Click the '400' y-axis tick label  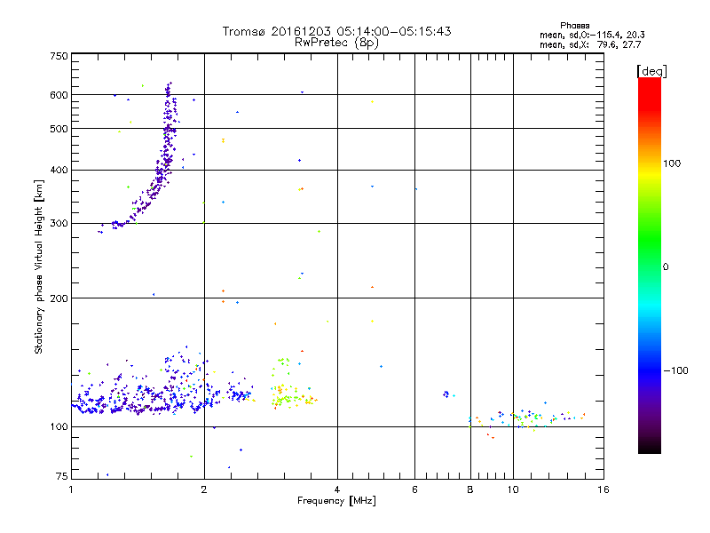[59, 171]
